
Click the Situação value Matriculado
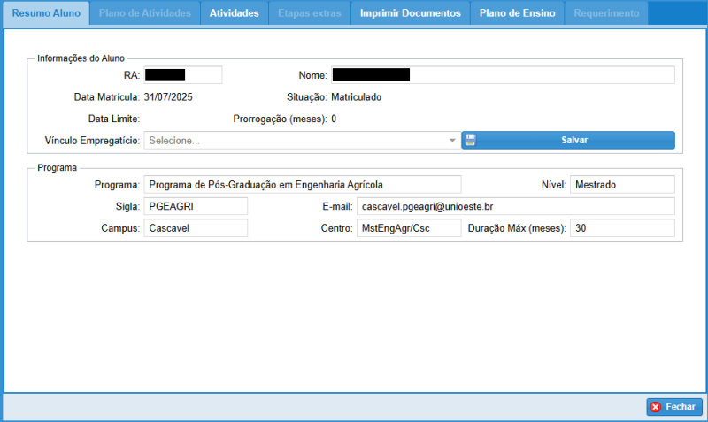[357, 97]
